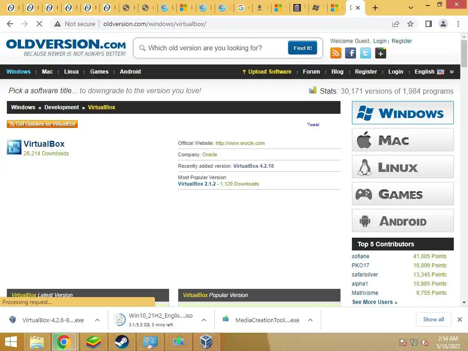Screen dimensions: 468x351
Task: Open File Explorer from the taskbar
Action: point(37,342)
